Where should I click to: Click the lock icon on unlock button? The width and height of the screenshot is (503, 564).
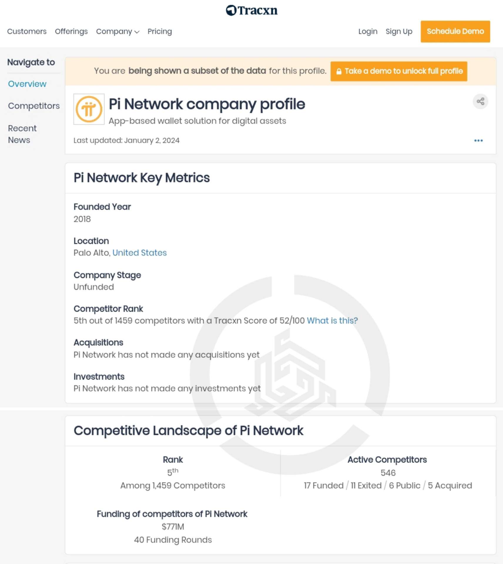tap(339, 71)
